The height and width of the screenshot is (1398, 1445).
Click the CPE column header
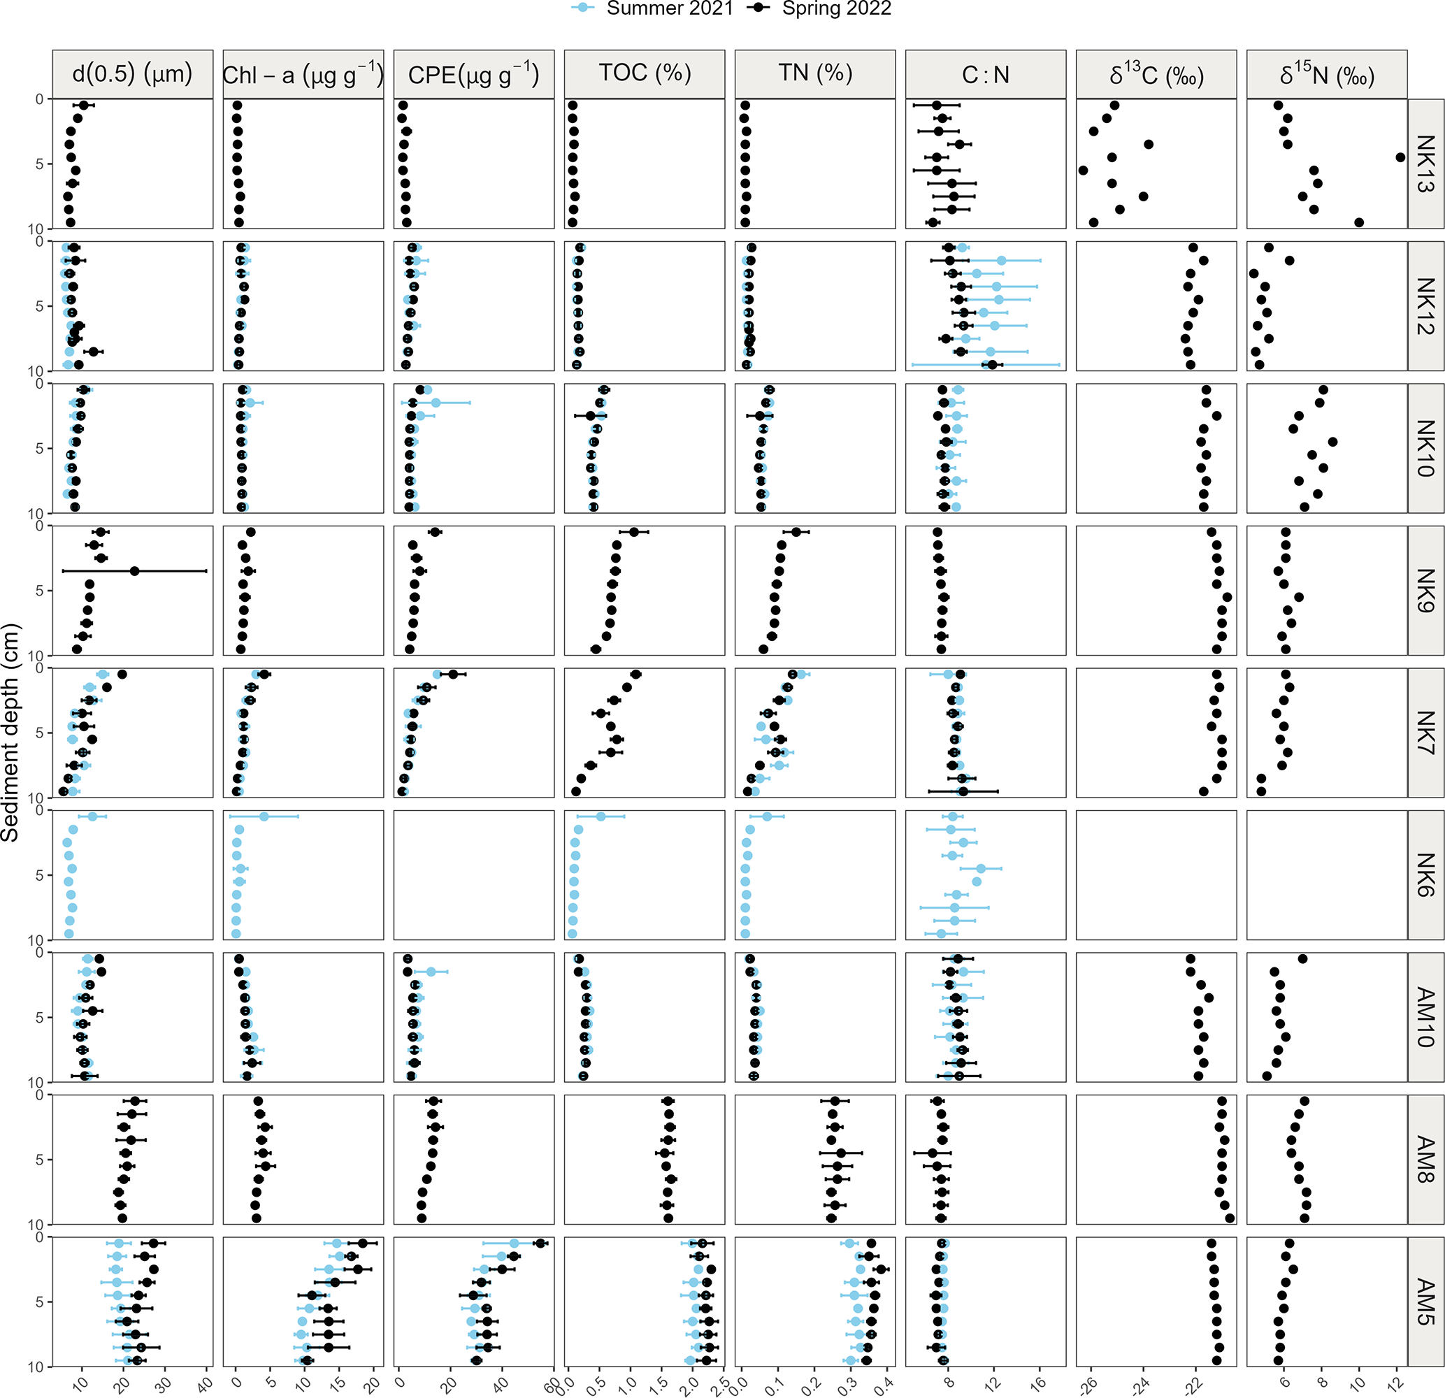(473, 73)
